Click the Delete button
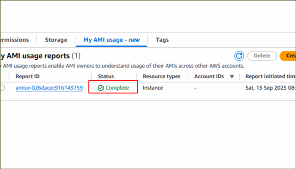Screen dimensions: 296x169 (262, 56)
